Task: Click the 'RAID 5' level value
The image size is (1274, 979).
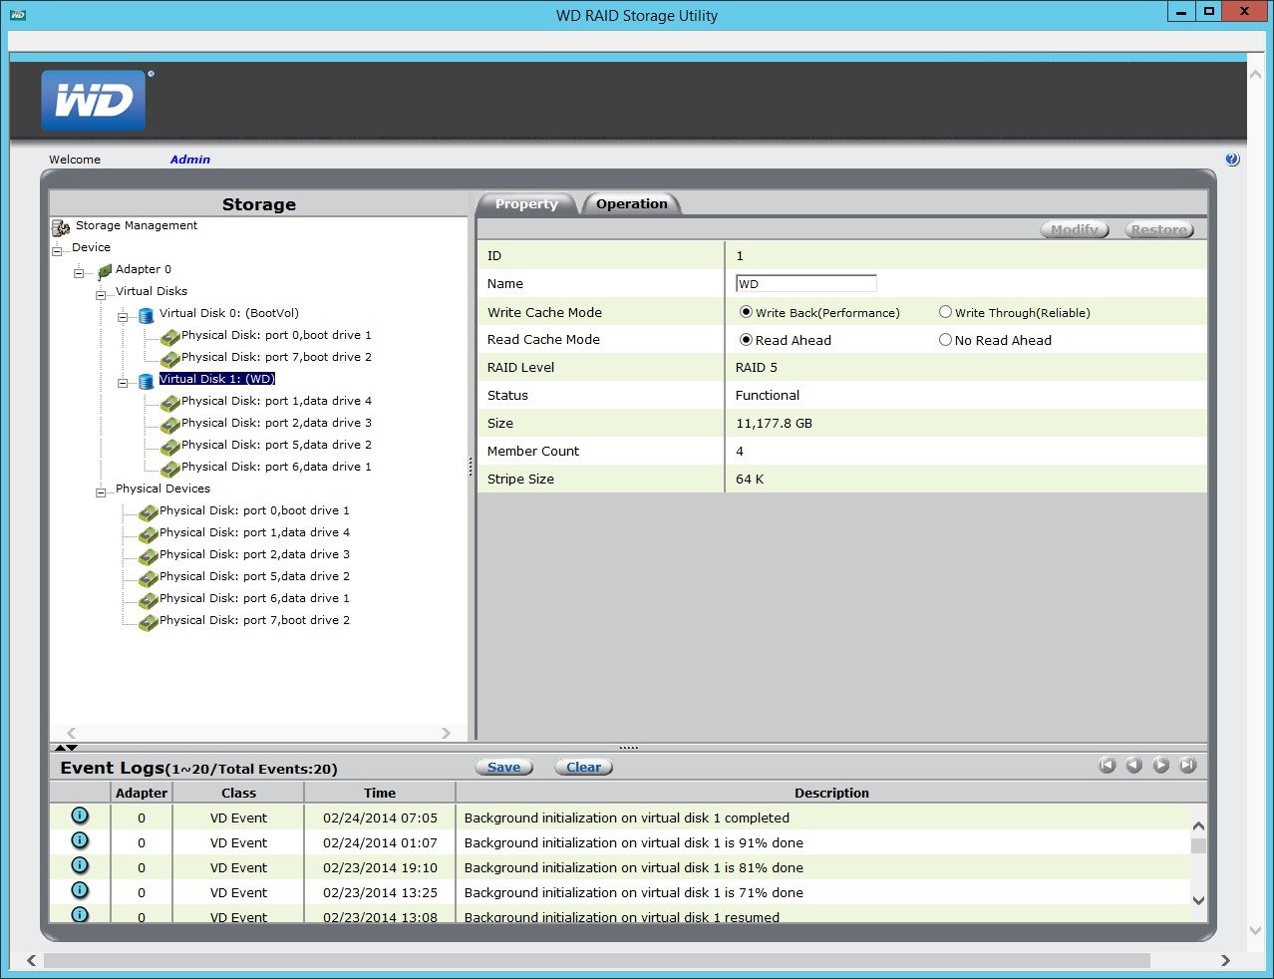Action: (757, 368)
